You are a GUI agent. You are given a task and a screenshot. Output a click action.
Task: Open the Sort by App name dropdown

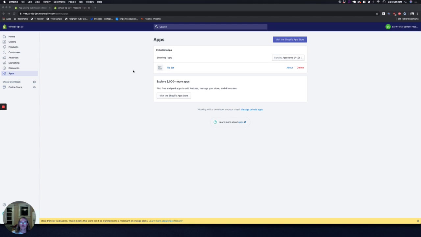click(288, 58)
